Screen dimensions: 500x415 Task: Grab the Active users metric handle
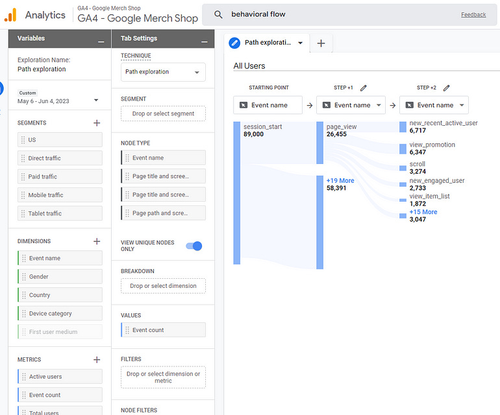click(x=24, y=377)
